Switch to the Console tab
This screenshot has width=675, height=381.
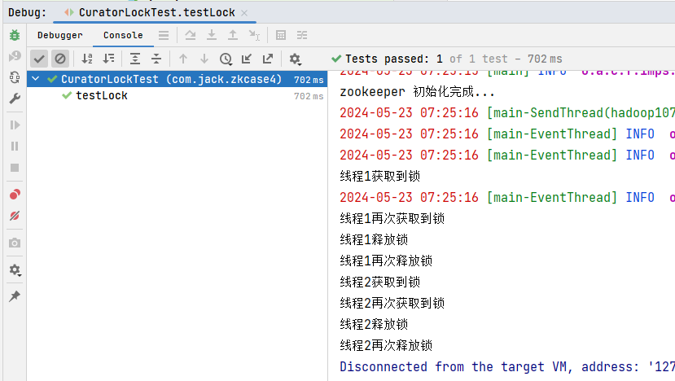click(123, 35)
